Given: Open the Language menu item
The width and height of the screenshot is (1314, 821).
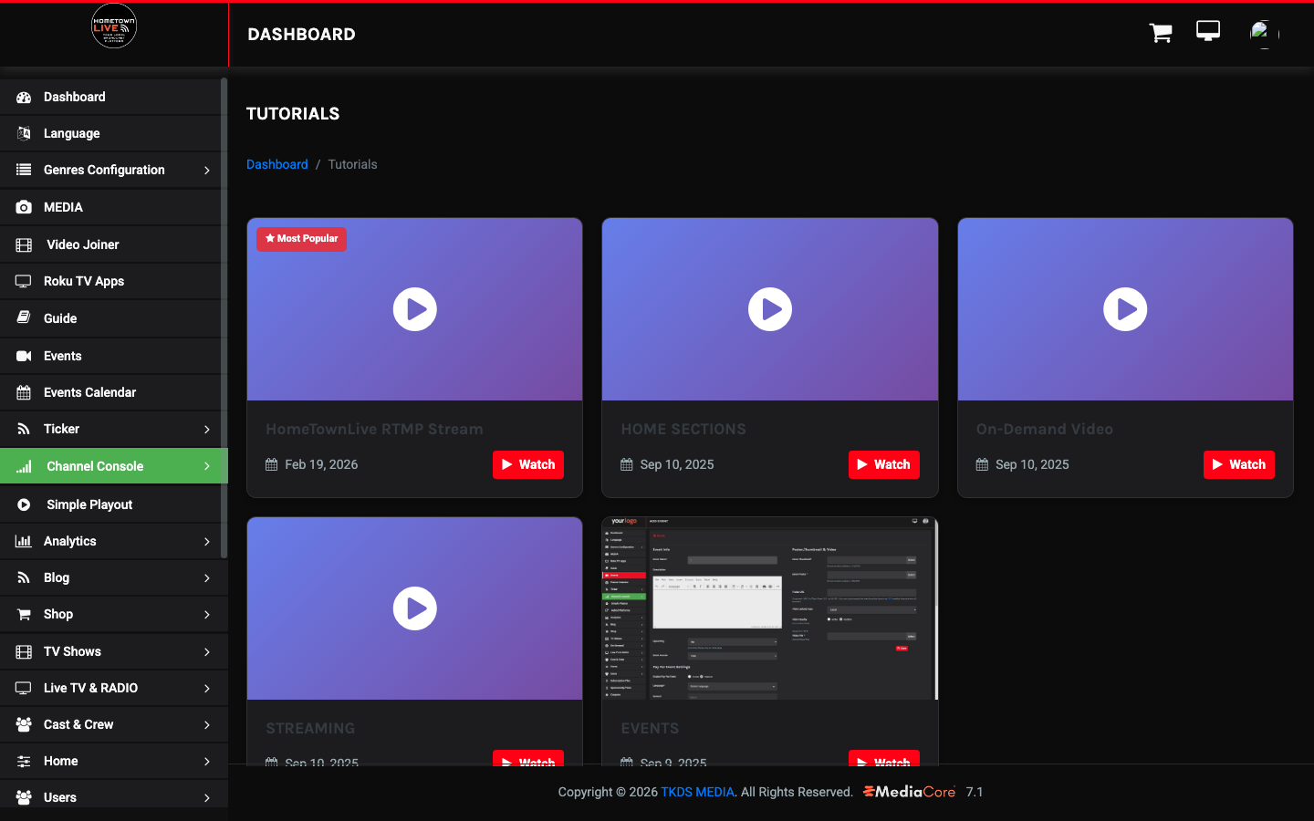Looking at the screenshot, I should pyautogui.click(x=110, y=133).
